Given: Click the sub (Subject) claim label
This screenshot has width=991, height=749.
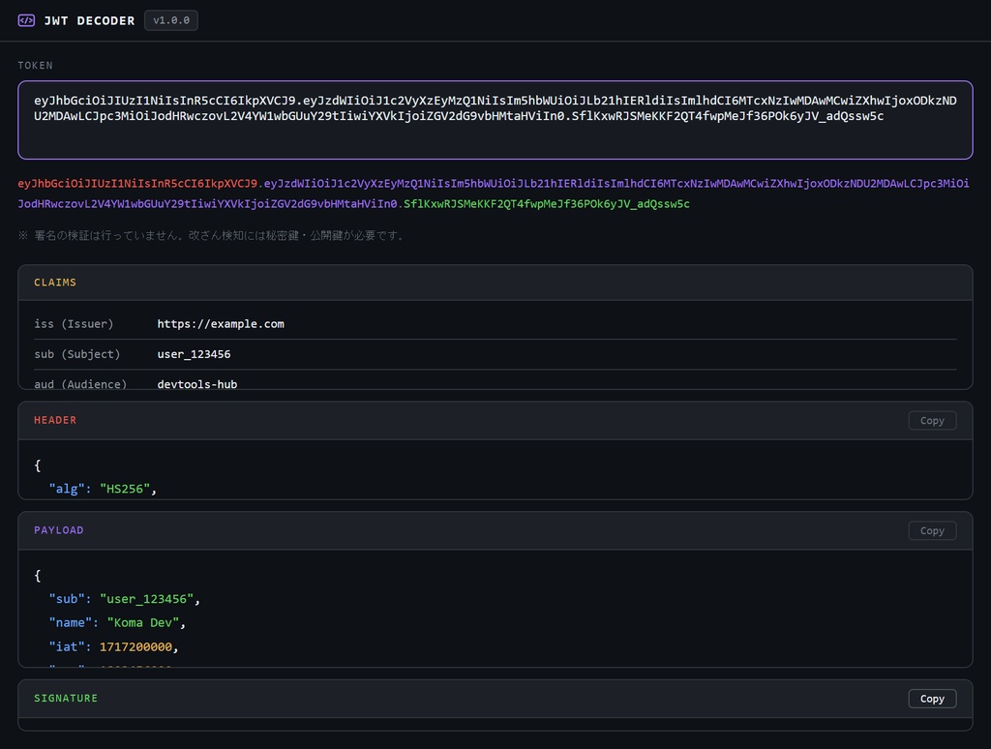Looking at the screenshot, I should click(77, 354).
